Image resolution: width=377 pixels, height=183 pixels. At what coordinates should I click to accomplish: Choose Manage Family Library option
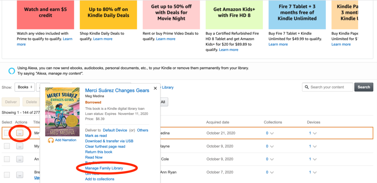tap(104, 168)
